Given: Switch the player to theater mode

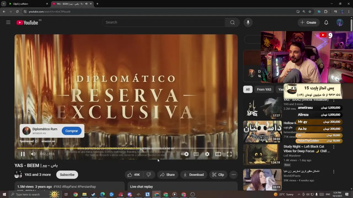Looking at the screenshot, I should pyautogui.click(x=218, y=154).
